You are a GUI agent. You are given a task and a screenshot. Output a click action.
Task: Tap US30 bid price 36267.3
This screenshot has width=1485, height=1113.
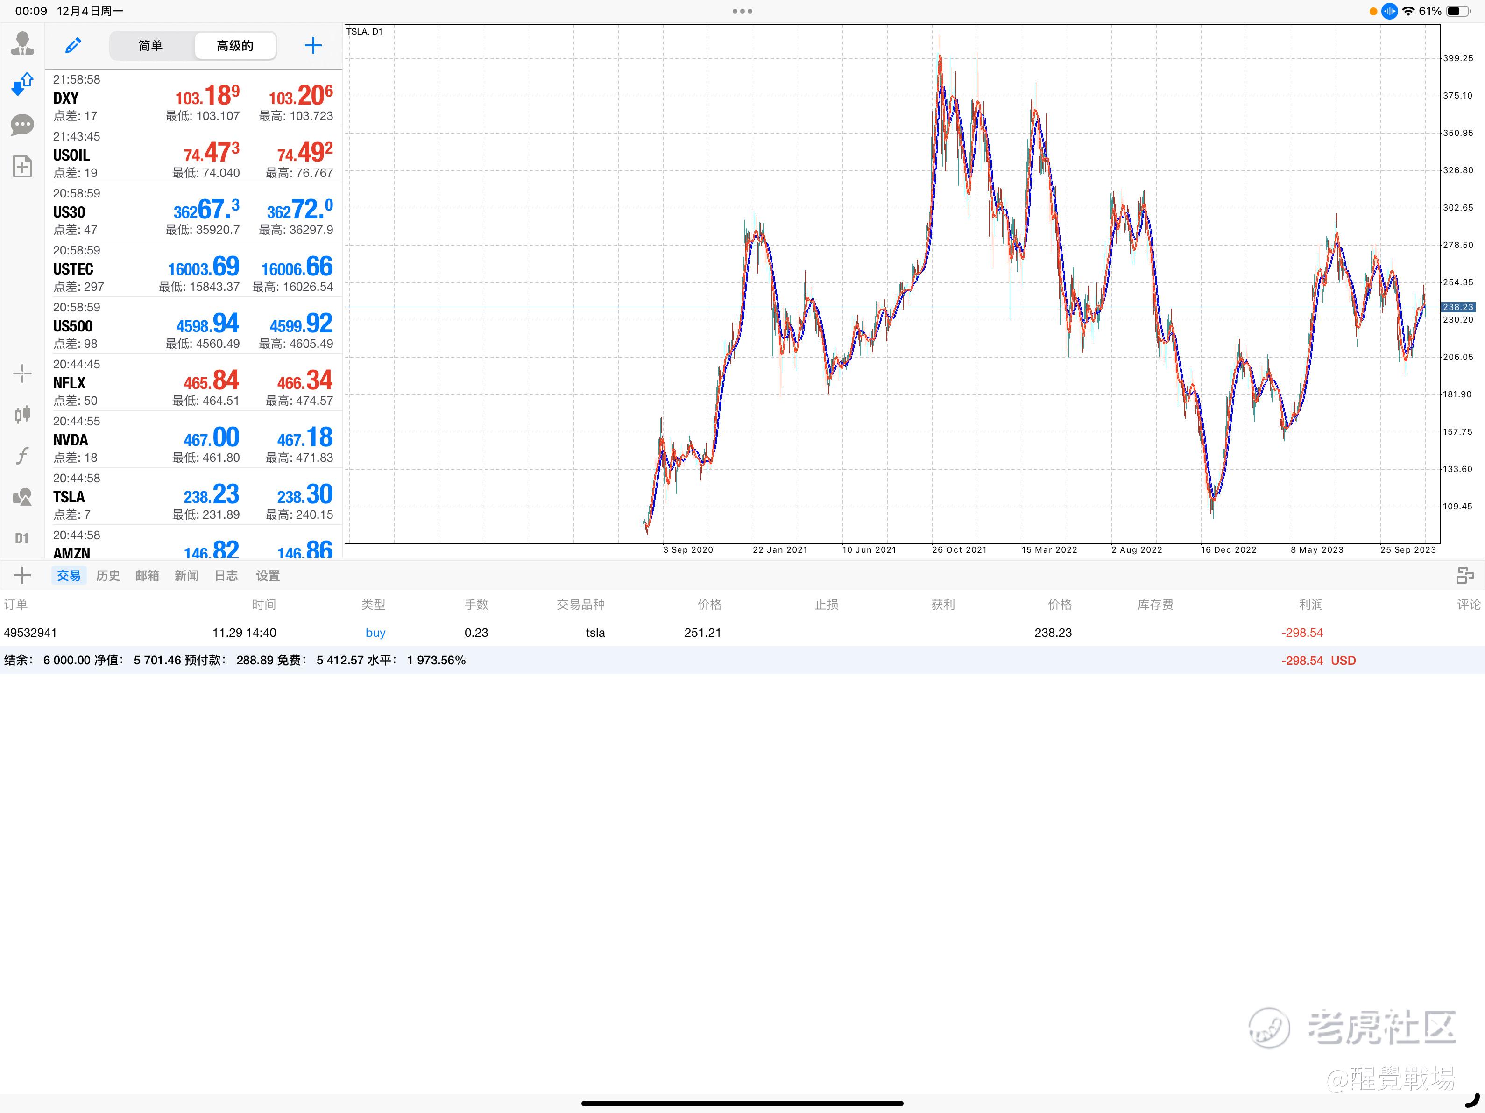207,210
